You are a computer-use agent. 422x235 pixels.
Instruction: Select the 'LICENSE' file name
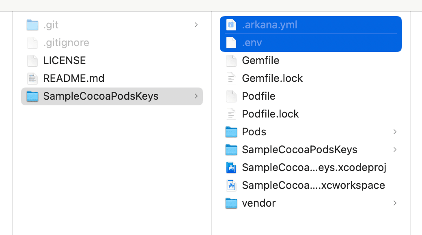point(65,60)
